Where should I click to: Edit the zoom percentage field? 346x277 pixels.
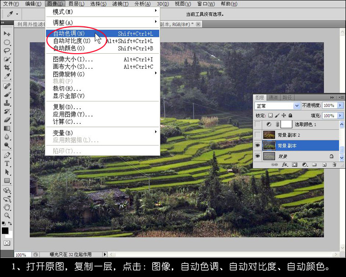22,255
